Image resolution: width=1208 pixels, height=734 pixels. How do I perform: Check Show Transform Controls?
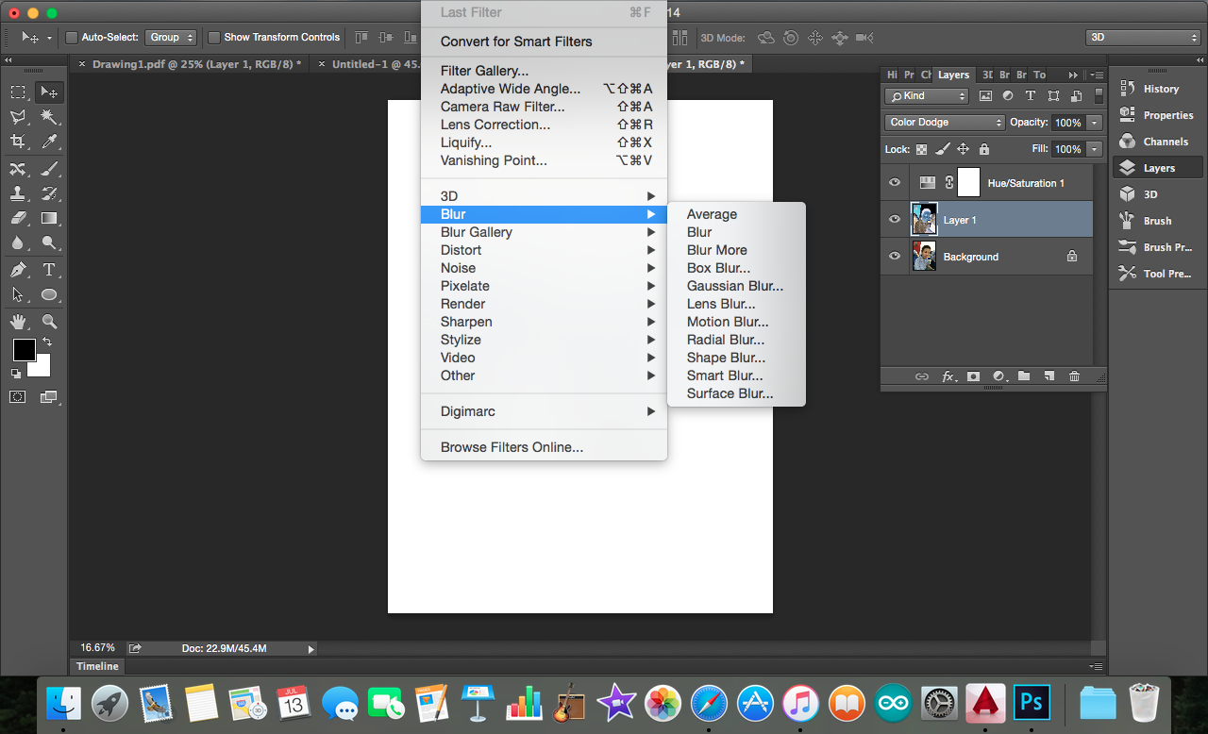(x=214, y=38)
